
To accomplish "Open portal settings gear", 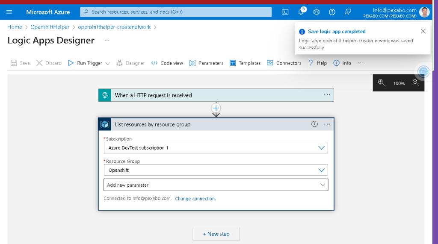I will tap(316, 12).
